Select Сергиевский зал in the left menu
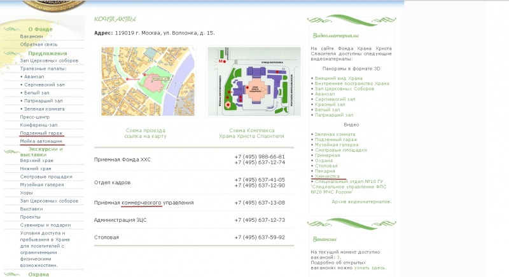Image resolution: width=509 pixels, height=277 pixels. click(x=44, y=84)
